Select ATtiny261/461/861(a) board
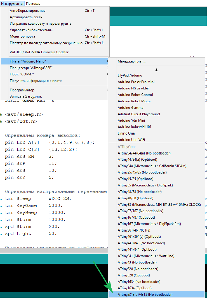Viewport: 207px width, 298px height. [x=157, y=230]
